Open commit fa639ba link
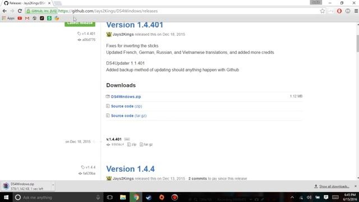The image size is (359, 202). (x=87, y=173)
